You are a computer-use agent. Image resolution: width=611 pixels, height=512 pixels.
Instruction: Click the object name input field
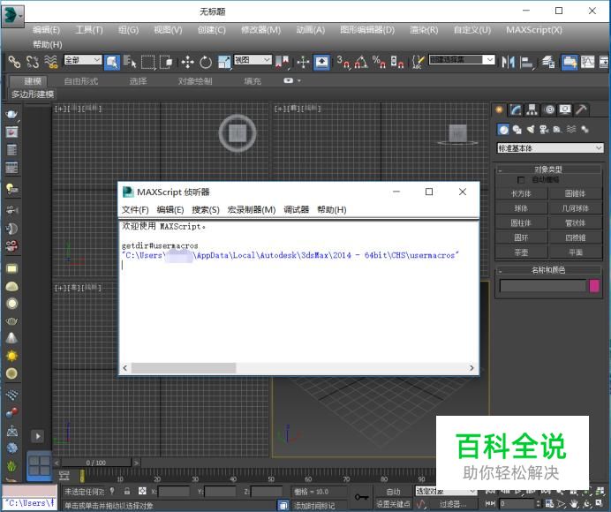click(543, 286)
